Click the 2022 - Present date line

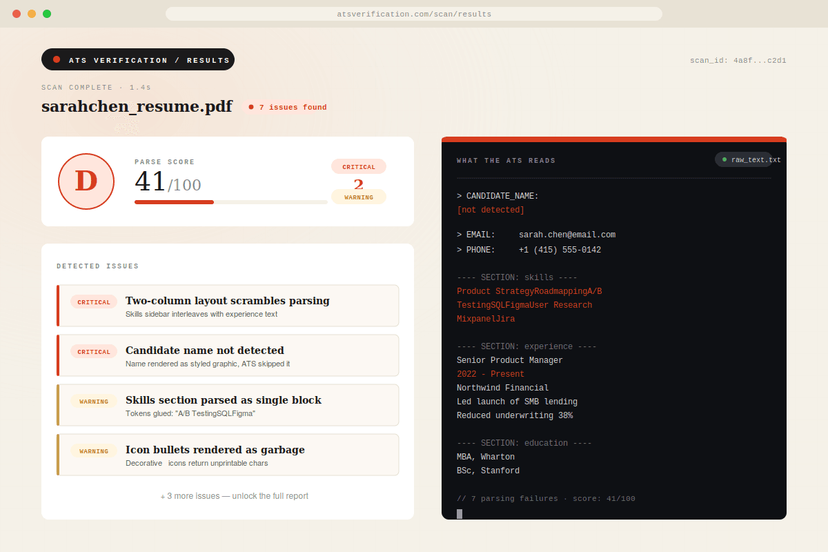point(491,374)
